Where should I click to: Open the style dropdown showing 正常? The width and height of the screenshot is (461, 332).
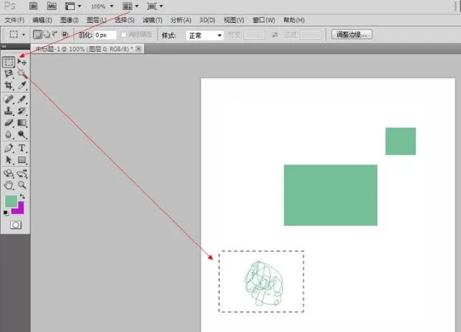[x=205, y=36]
